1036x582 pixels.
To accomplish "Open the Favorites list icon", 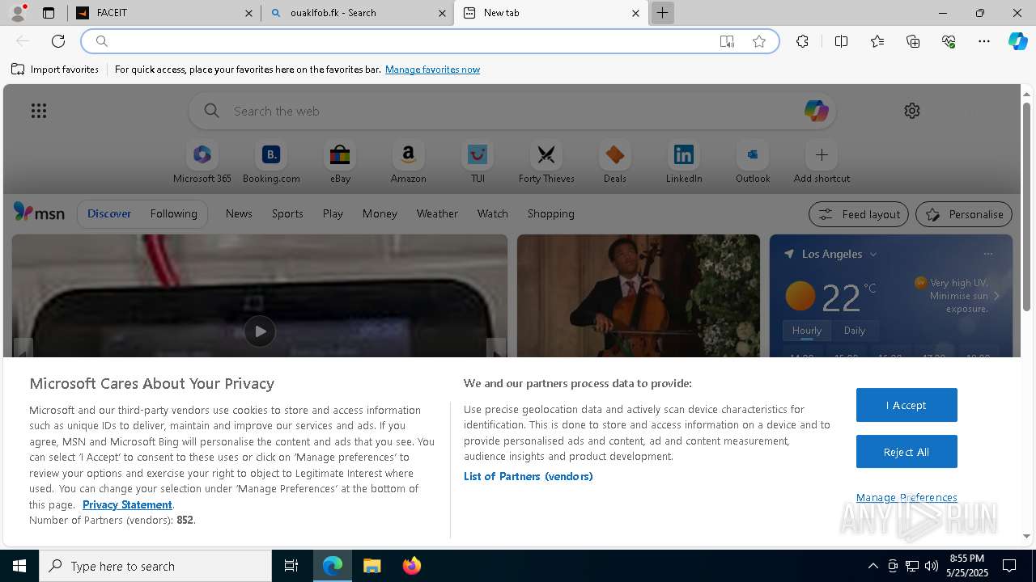I will [x=877, y=41].
